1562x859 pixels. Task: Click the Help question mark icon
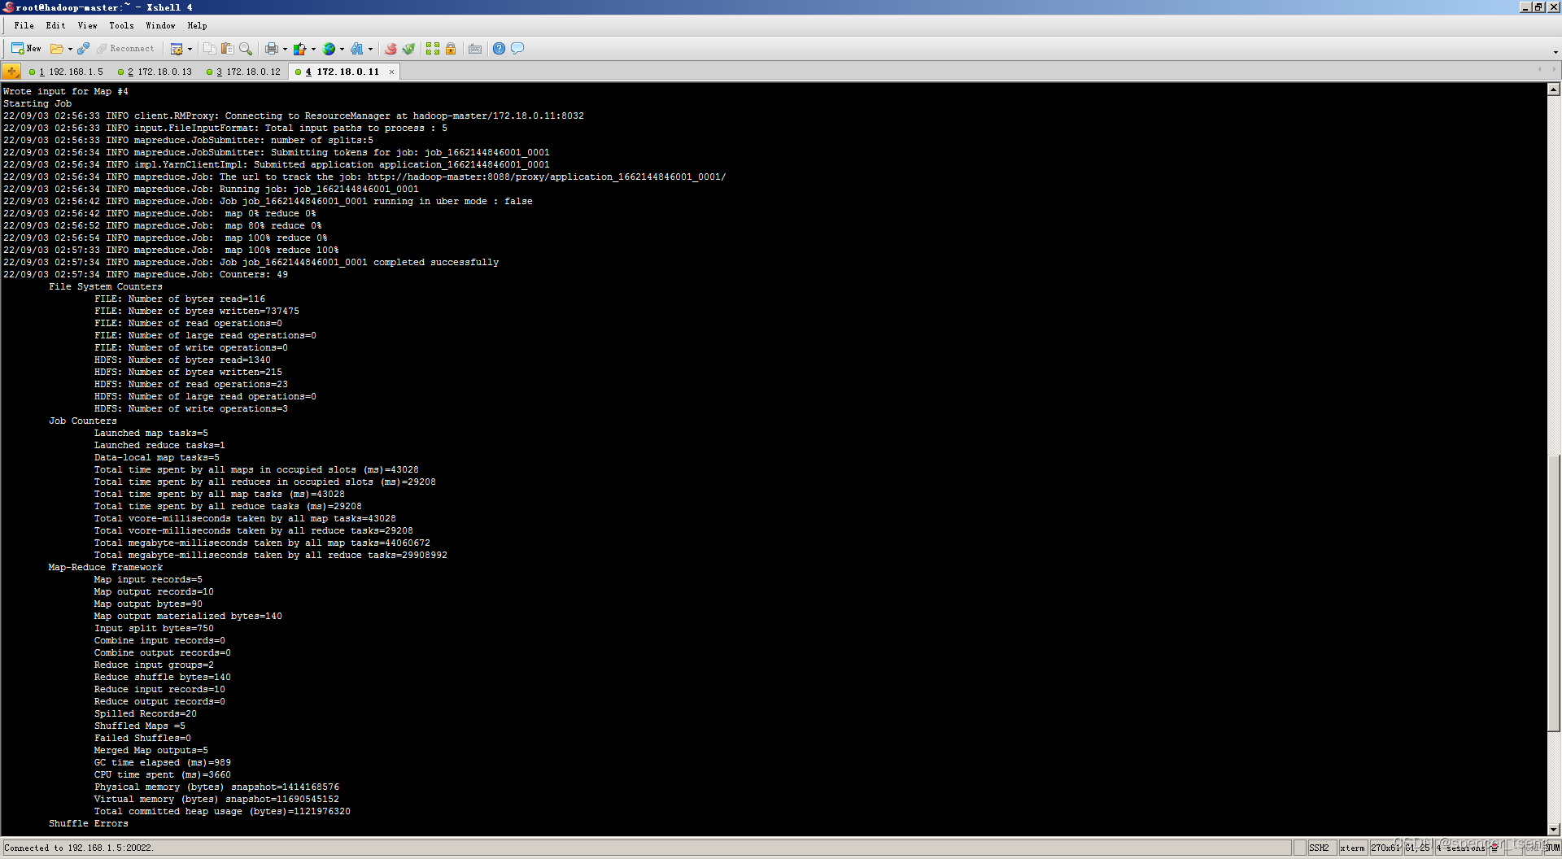498,48
